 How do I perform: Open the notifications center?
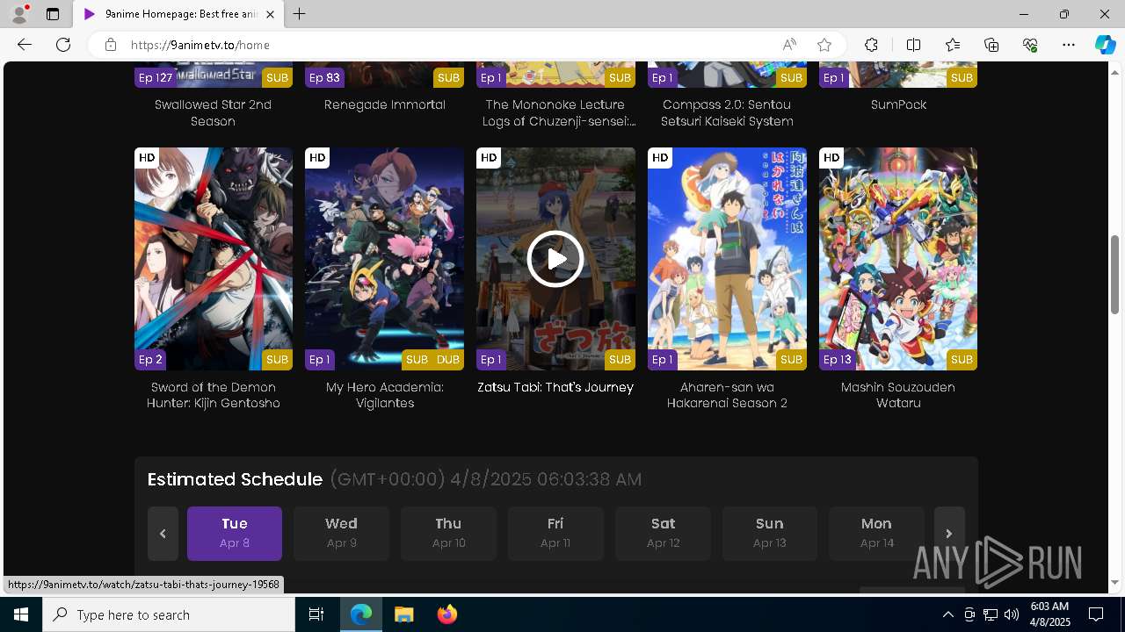(x=1096, y=614)
